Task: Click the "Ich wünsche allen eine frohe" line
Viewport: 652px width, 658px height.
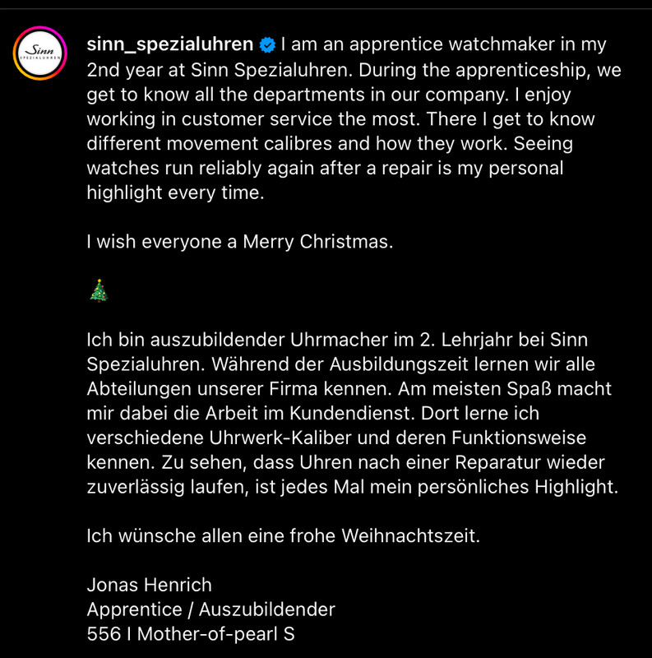Action: pos(283,536)
